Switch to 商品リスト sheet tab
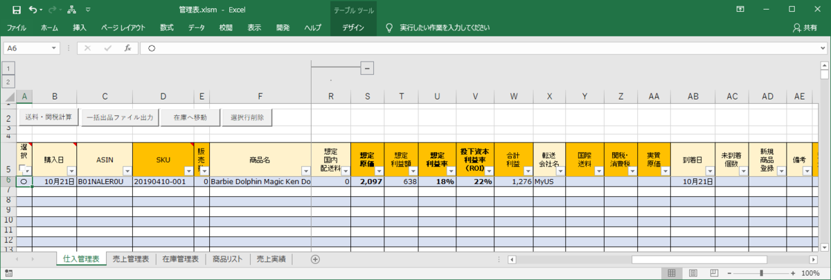Image resolution: width=831 pixels, height=280 pixels. pyautogui.click(x=228, y=259)
